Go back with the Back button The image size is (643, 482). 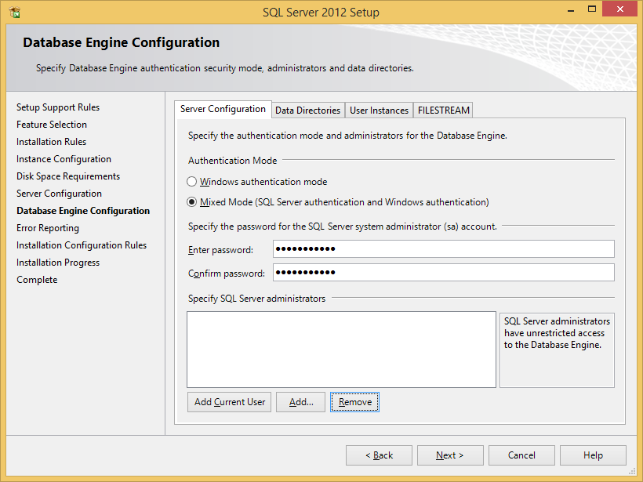[x=379, y=455]
